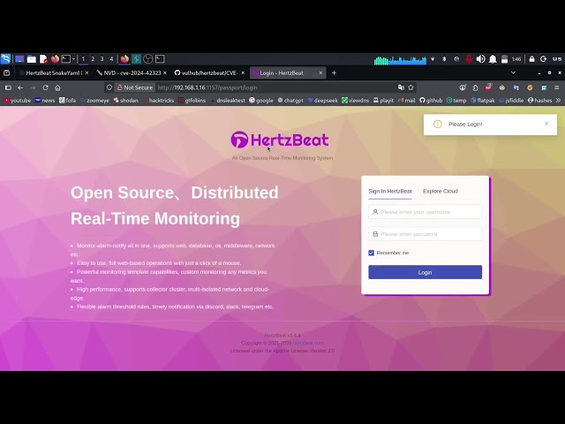This screenshot has height=424, width=565.
Task: Switch to HertzBeat SnakeYaml tab
Action: click(x=53, y=72)
